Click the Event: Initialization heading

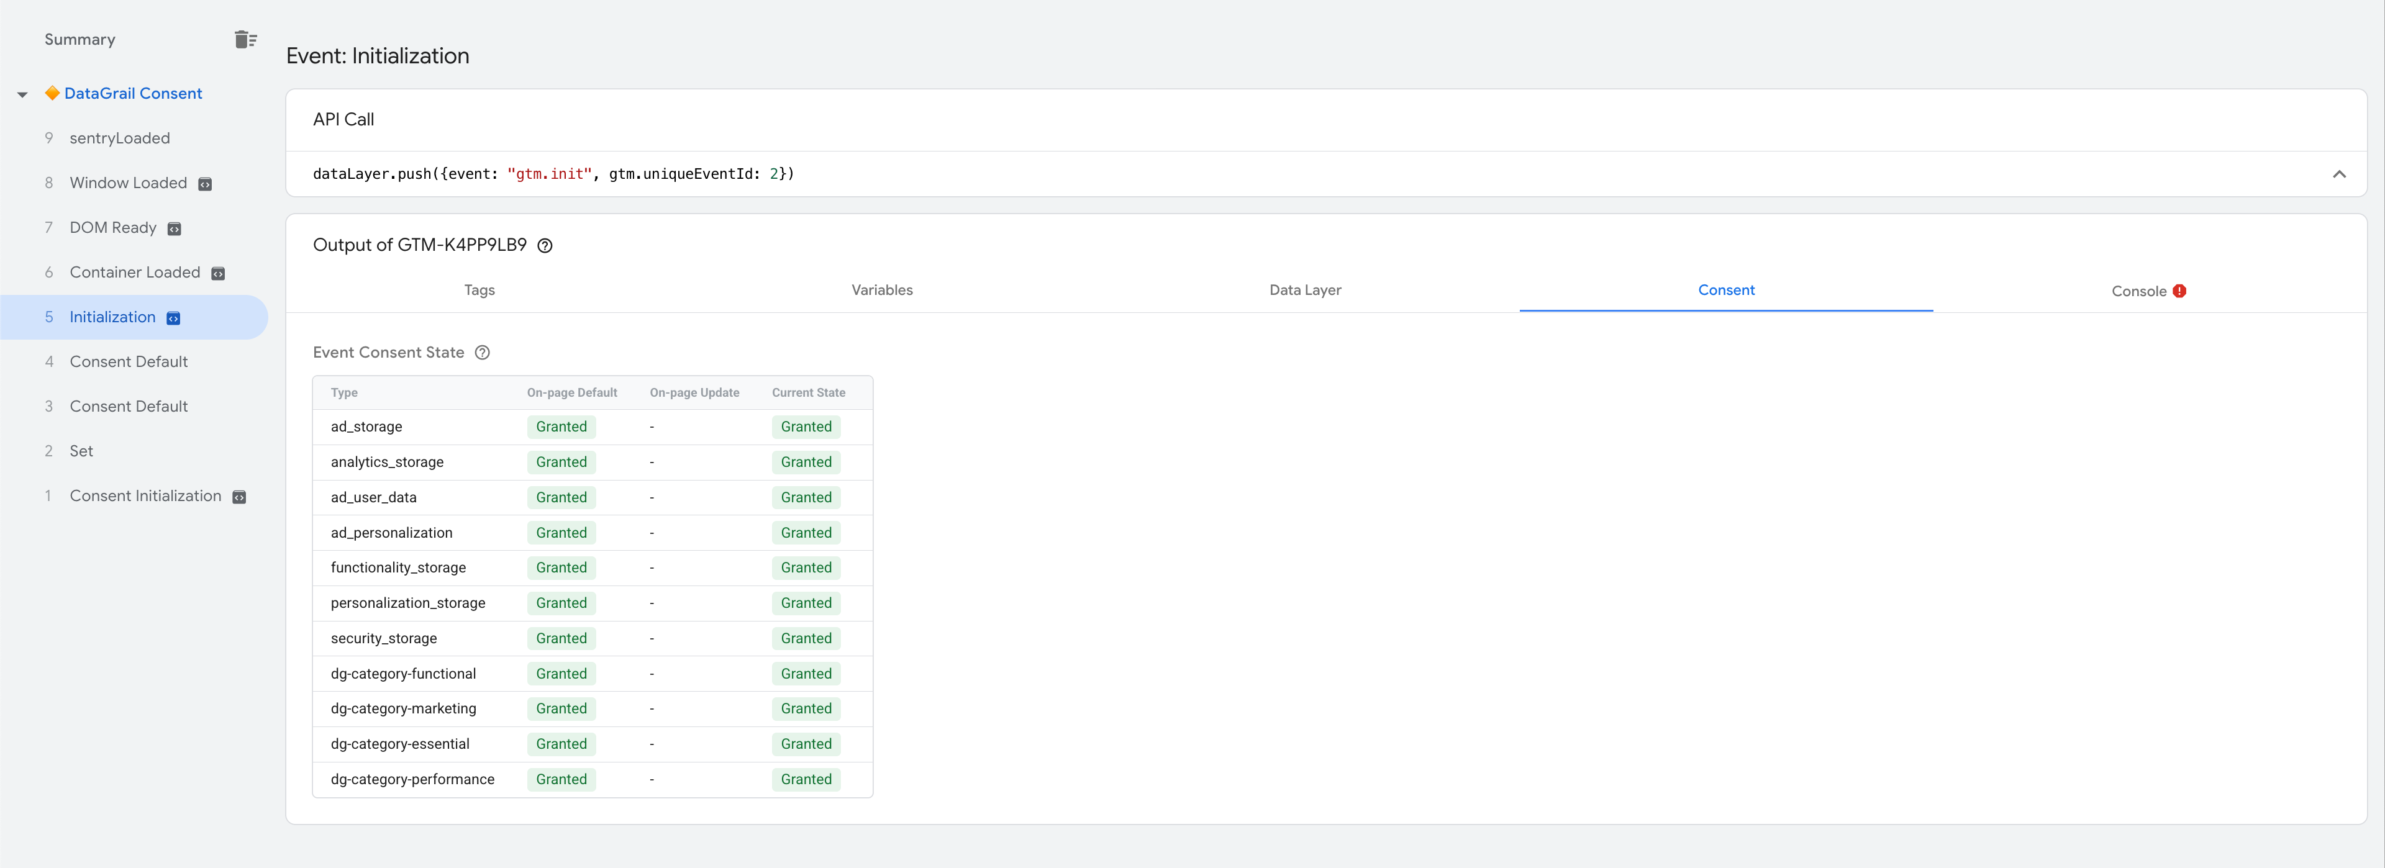pos(378,55)
